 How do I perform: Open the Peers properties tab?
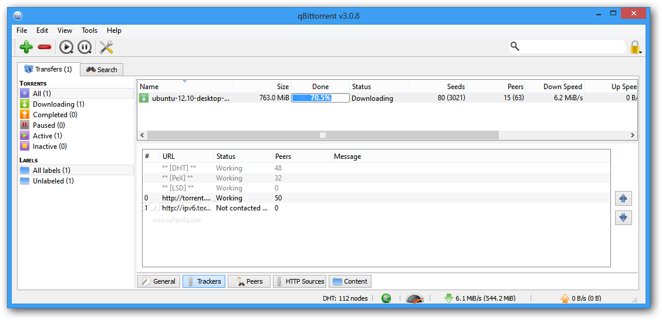249,281
